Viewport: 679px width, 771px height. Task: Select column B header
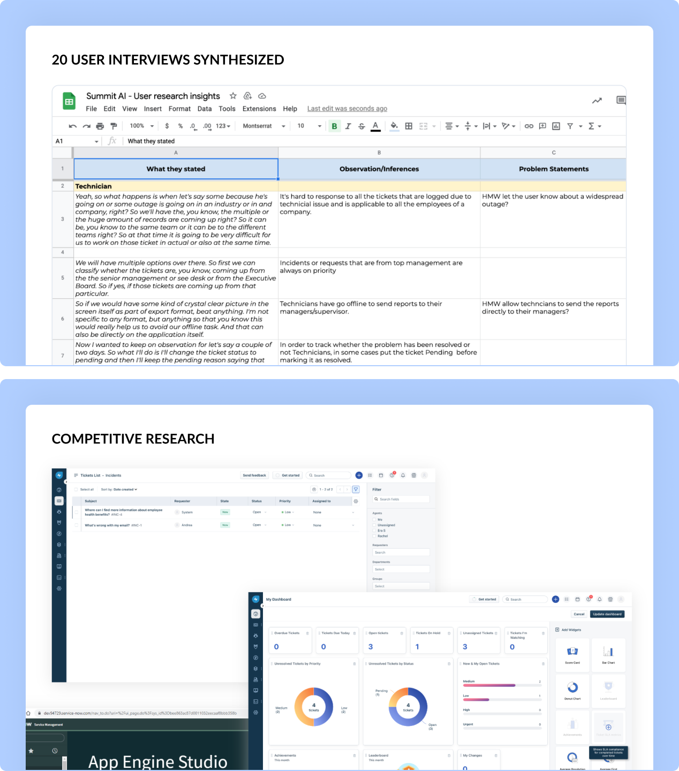pyautogui.click(x=379, y=153)
